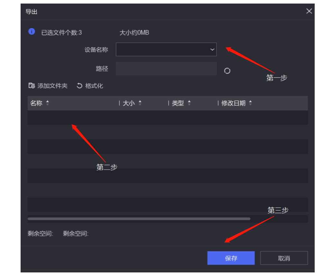
Task: Click the sort arrows next to 类型
Action: coord(189,103)
